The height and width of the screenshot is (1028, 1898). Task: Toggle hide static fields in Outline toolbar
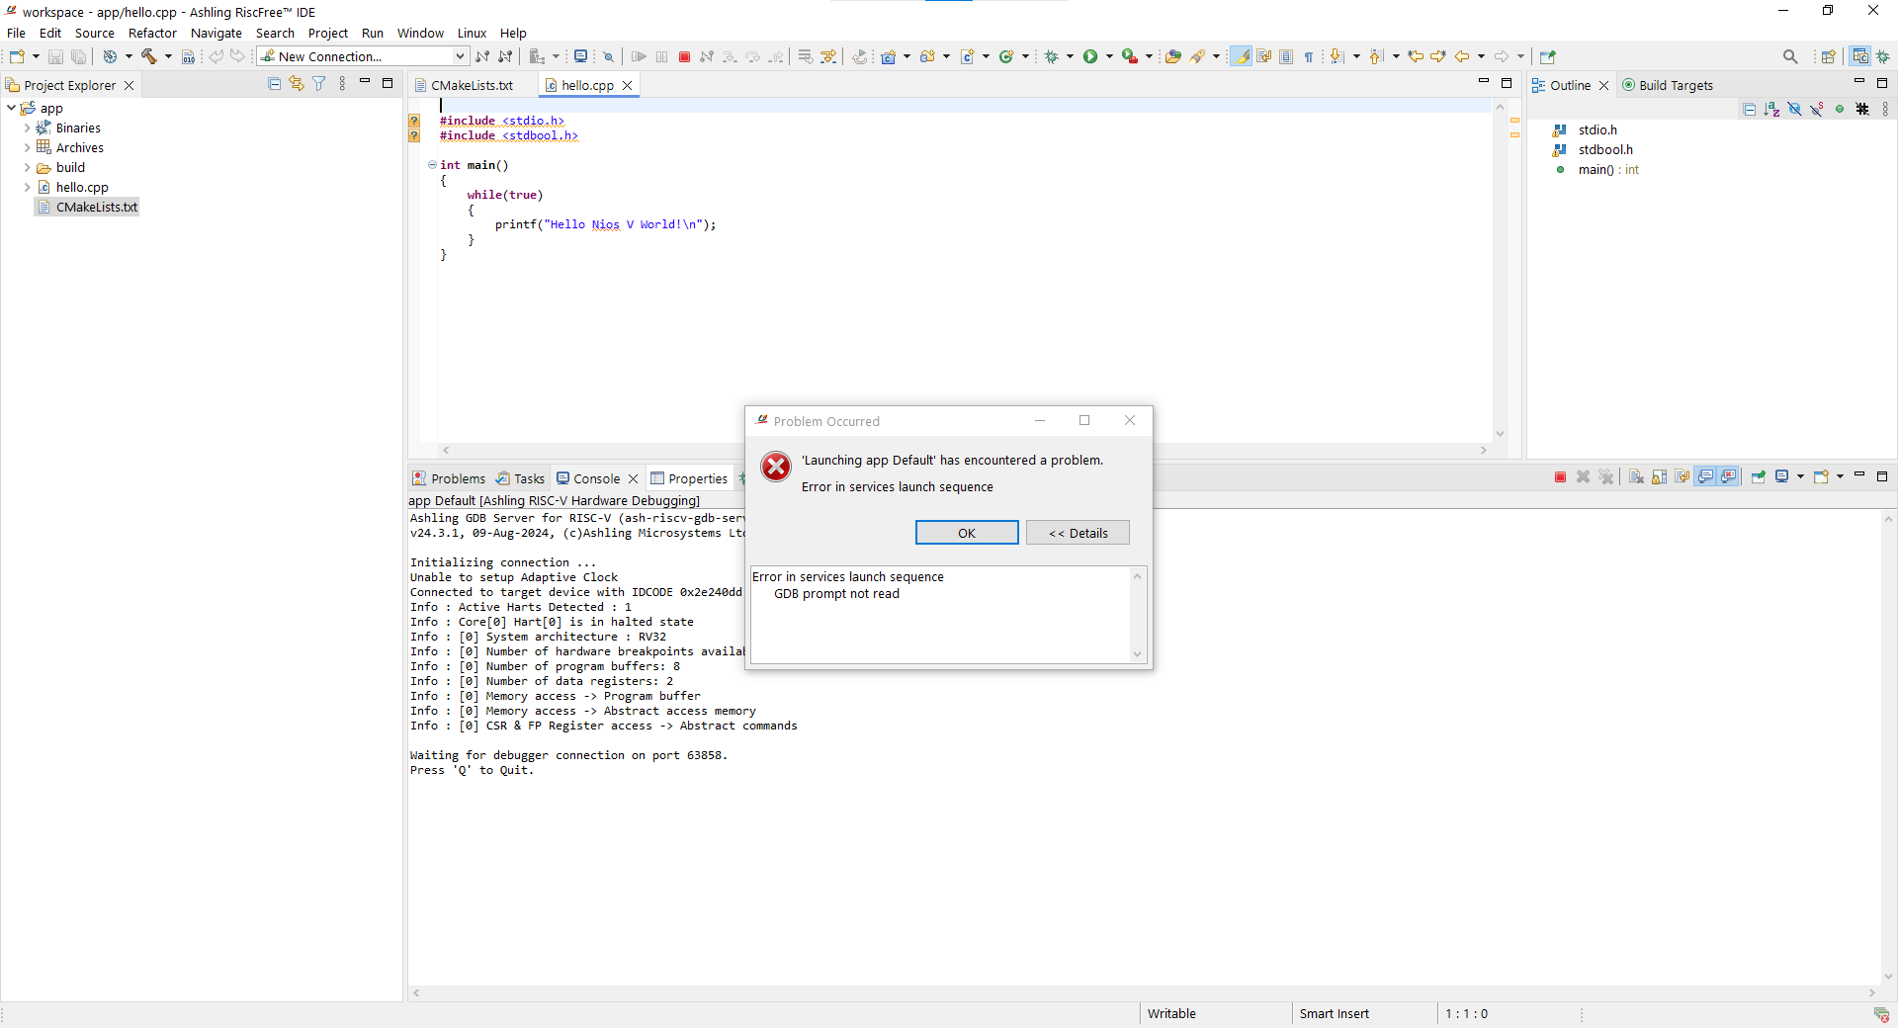coord(1817,110)
